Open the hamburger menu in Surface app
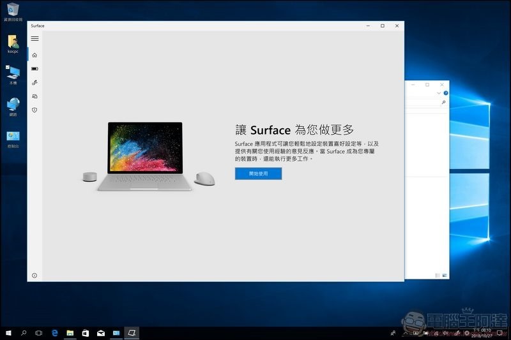Viewport: 511px width, 340px height. click(34, 39)
